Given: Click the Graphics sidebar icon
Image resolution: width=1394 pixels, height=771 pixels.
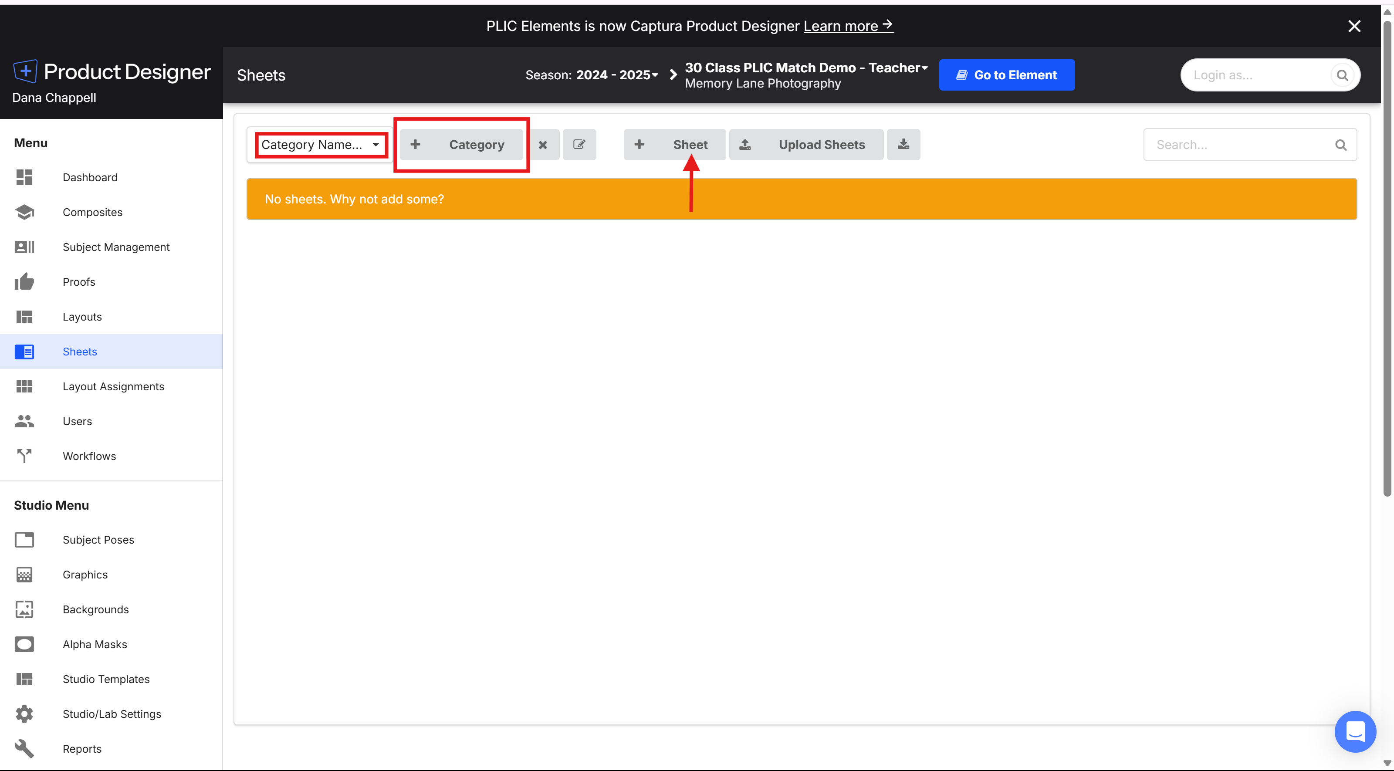Looking at the screenshot, I should [24, 575].
